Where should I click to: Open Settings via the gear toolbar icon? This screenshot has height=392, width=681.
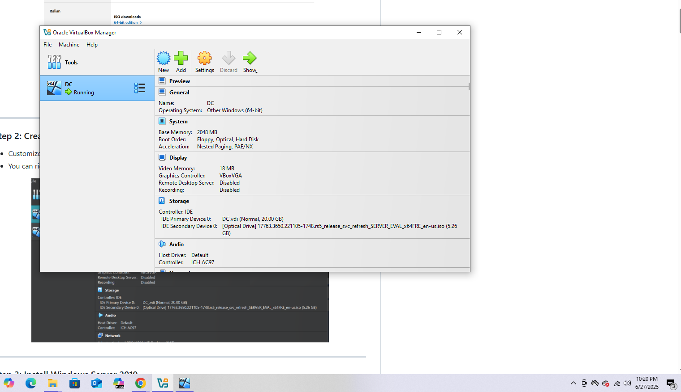(204, 58)
